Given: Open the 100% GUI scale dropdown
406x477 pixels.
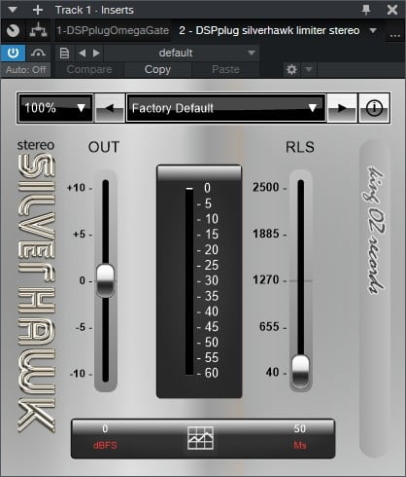Looking at the screenshot, I should [x=55, y=108].
